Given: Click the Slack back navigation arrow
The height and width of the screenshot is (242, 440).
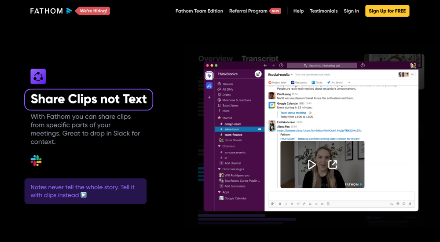Looking at the screenshot, I should pyautogui.click(x=265, y=66).
